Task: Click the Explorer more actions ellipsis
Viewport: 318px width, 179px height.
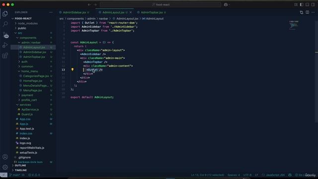Action: point(51,12)
